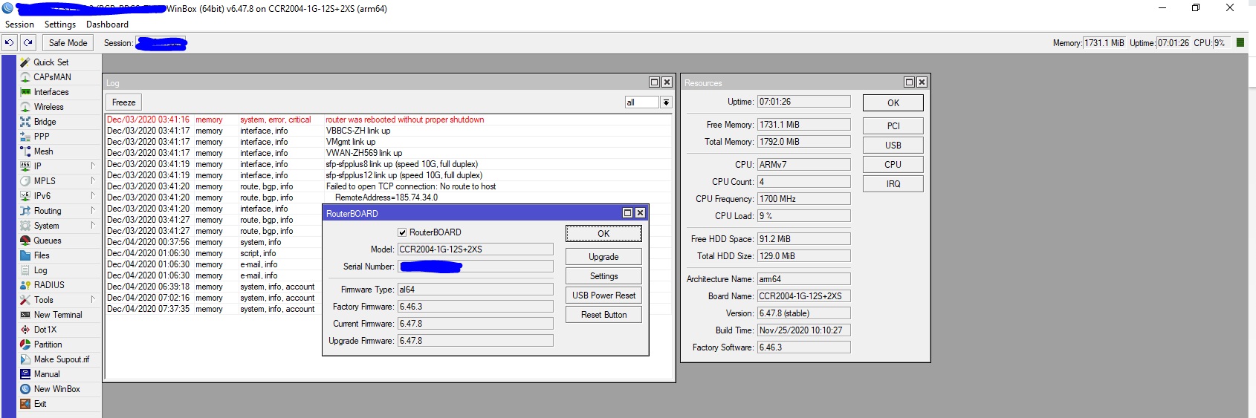Open the Queues section
The height and width of the screenshot is (418, 1256).
(x=48, y=241)
